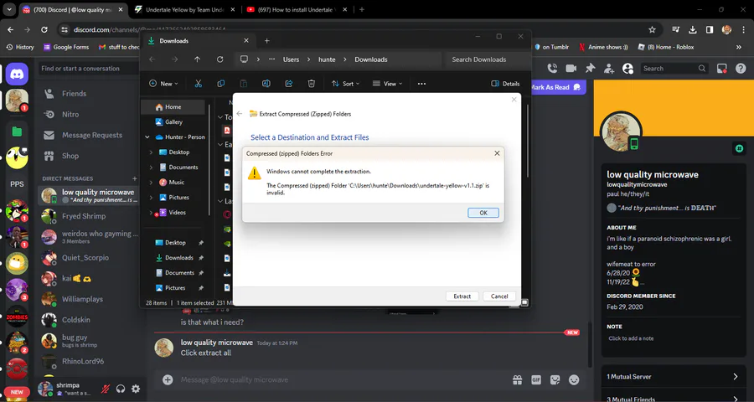Open See more menu in File Explorer
The height and width of the screenshot is (402, 754).
tap(421, 84)
